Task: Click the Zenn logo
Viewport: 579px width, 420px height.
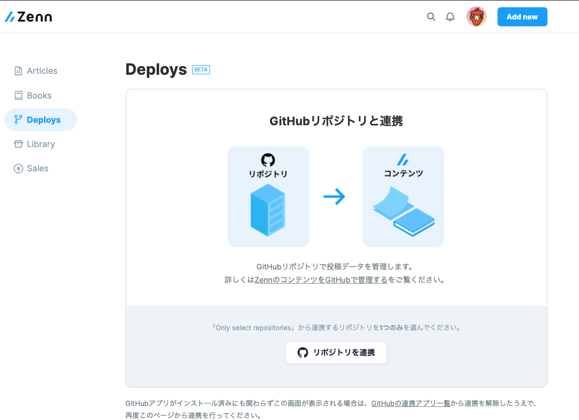Action: 29,17
